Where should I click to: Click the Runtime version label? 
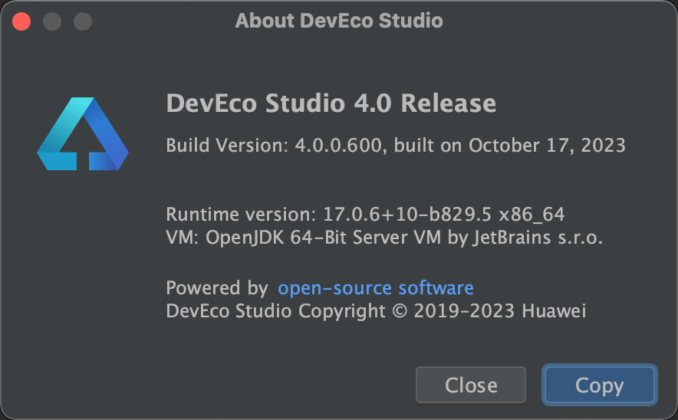242,215
